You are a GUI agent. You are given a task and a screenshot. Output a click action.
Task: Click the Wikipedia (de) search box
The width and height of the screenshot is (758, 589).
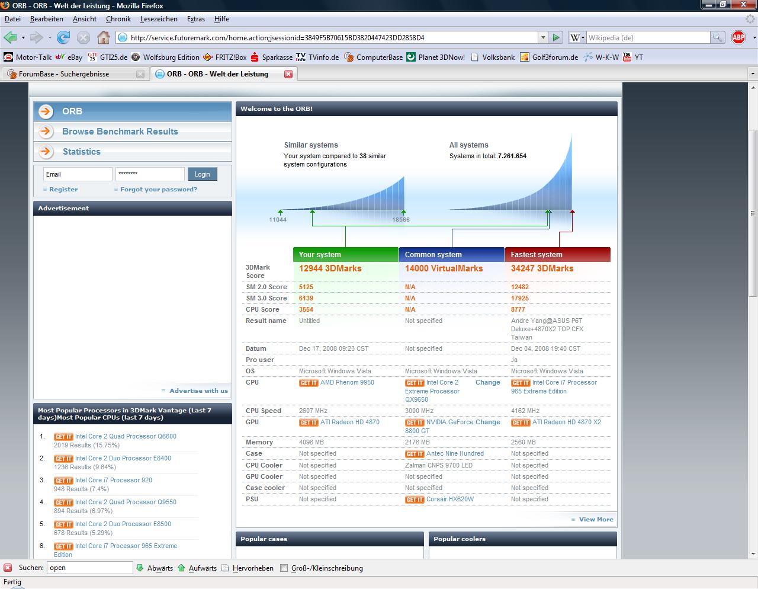[x=648, y=37]
